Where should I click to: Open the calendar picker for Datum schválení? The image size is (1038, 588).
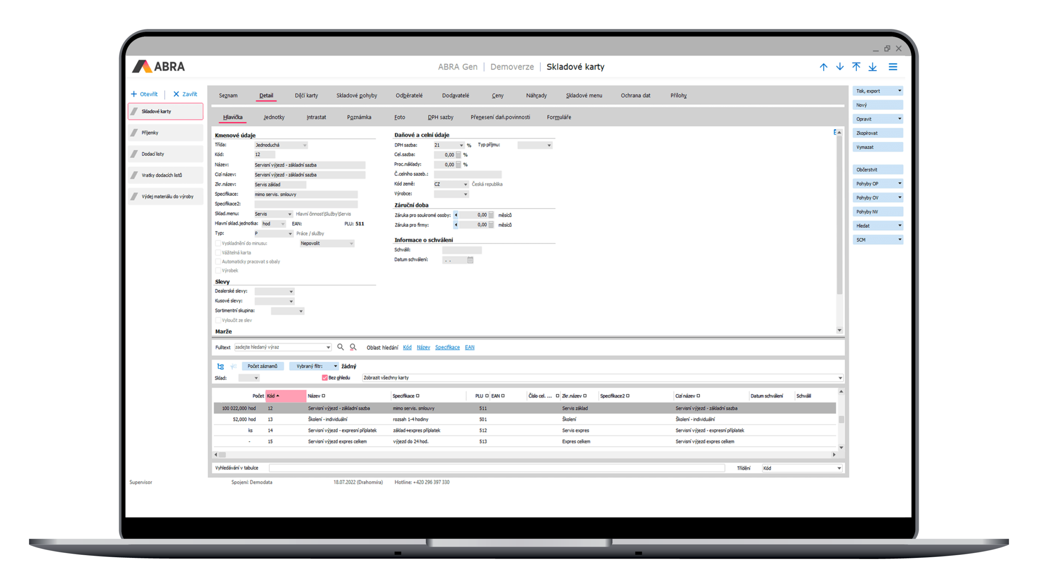click(470, 260)
